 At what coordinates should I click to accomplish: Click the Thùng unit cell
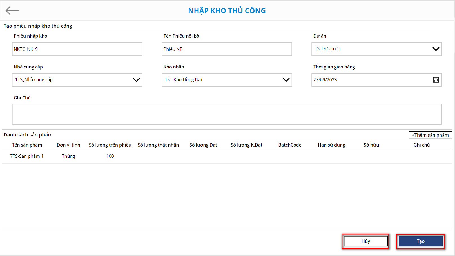tap(68, 156)
